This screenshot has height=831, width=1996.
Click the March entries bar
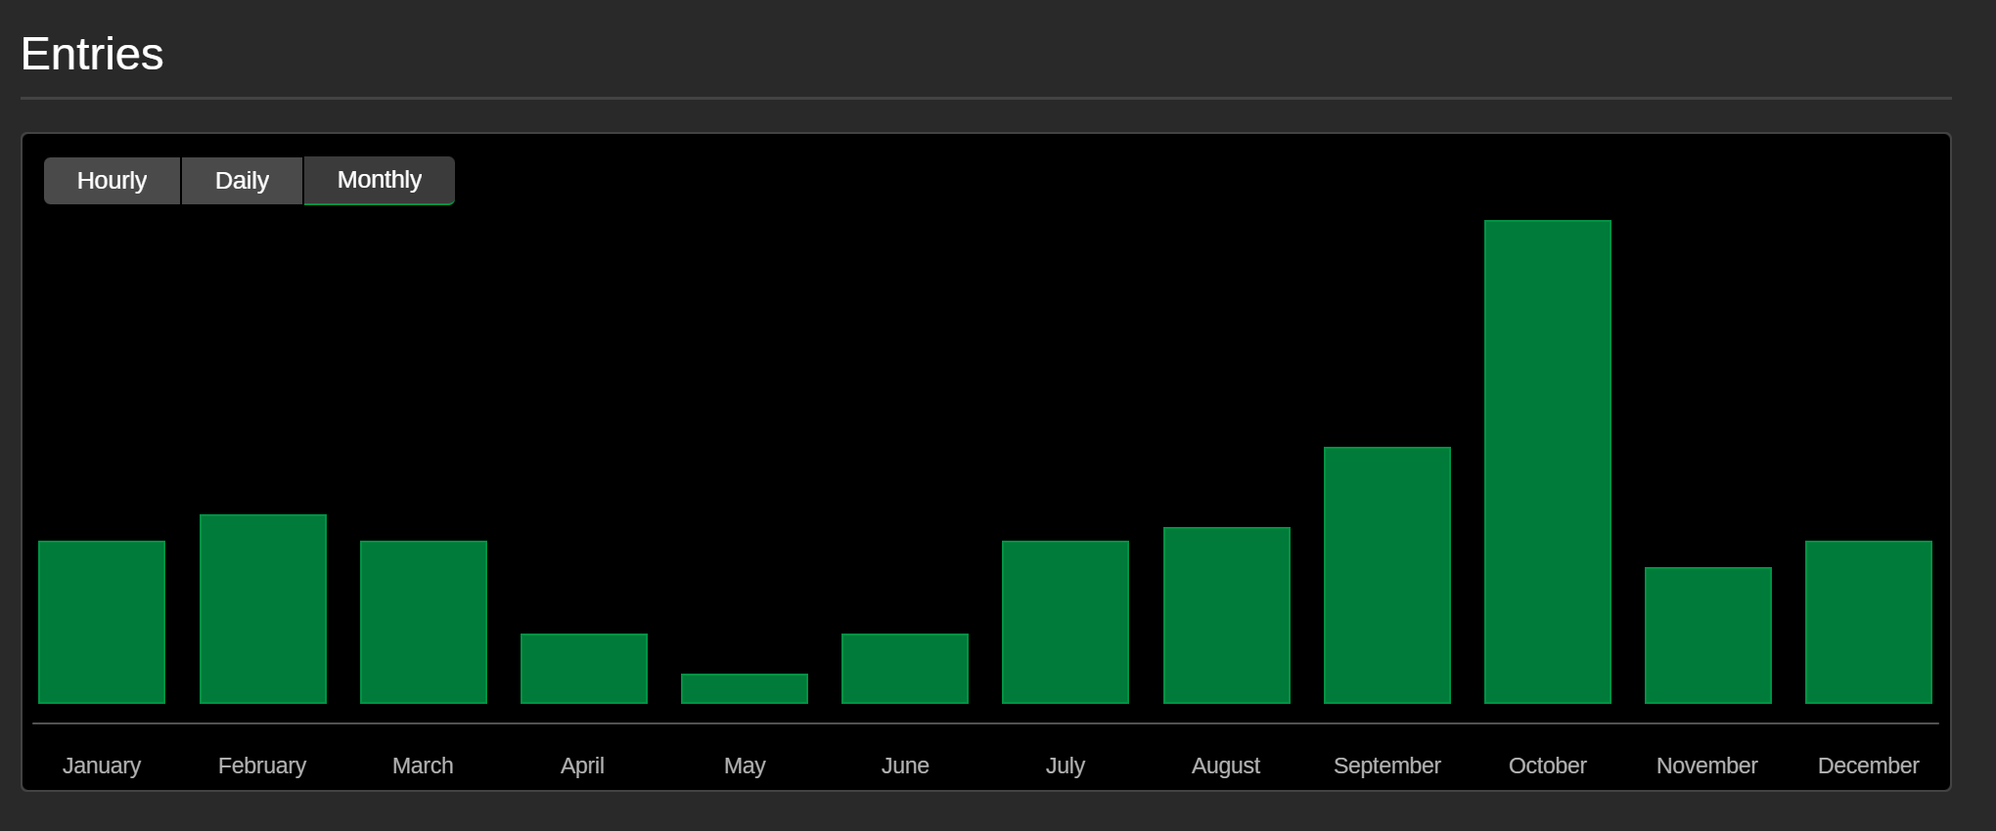pyautogui.click(x=423, y=622)
